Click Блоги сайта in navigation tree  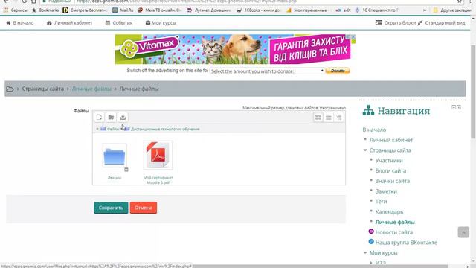(390, 170)
